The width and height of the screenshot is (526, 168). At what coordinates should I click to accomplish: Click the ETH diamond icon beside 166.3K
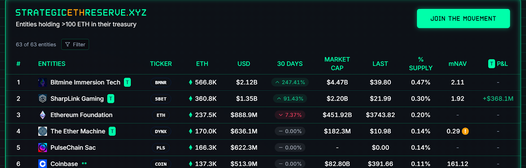pos(191,148)
